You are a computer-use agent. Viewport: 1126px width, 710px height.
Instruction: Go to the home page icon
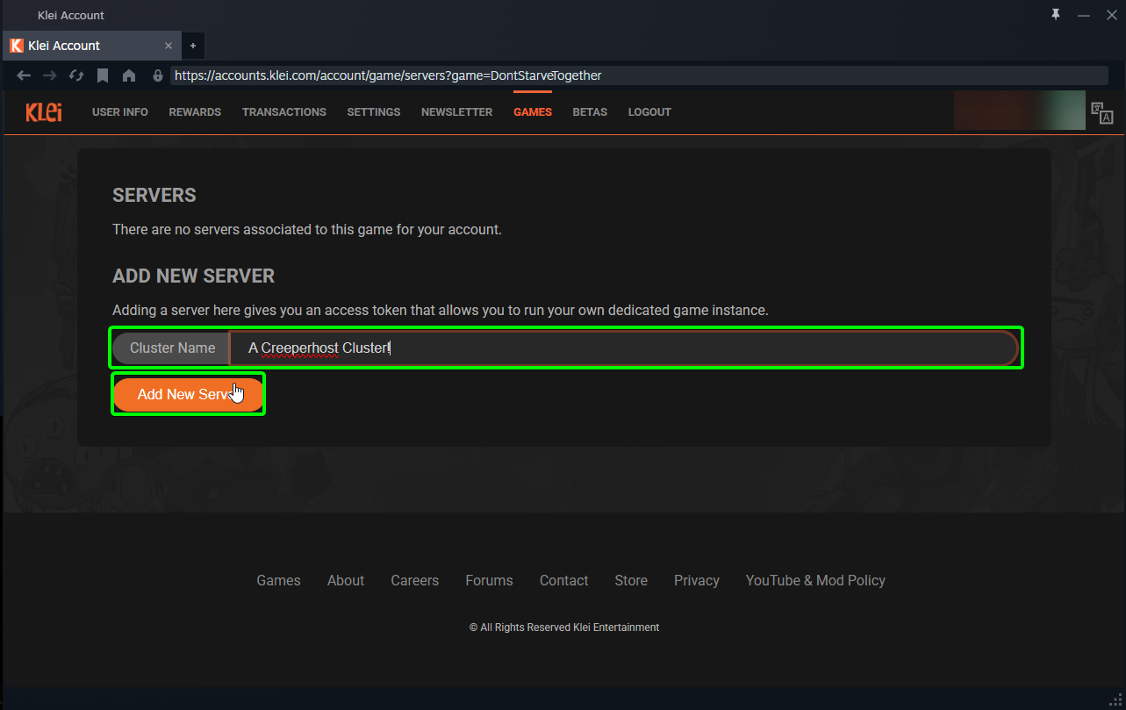pos(129,75)
